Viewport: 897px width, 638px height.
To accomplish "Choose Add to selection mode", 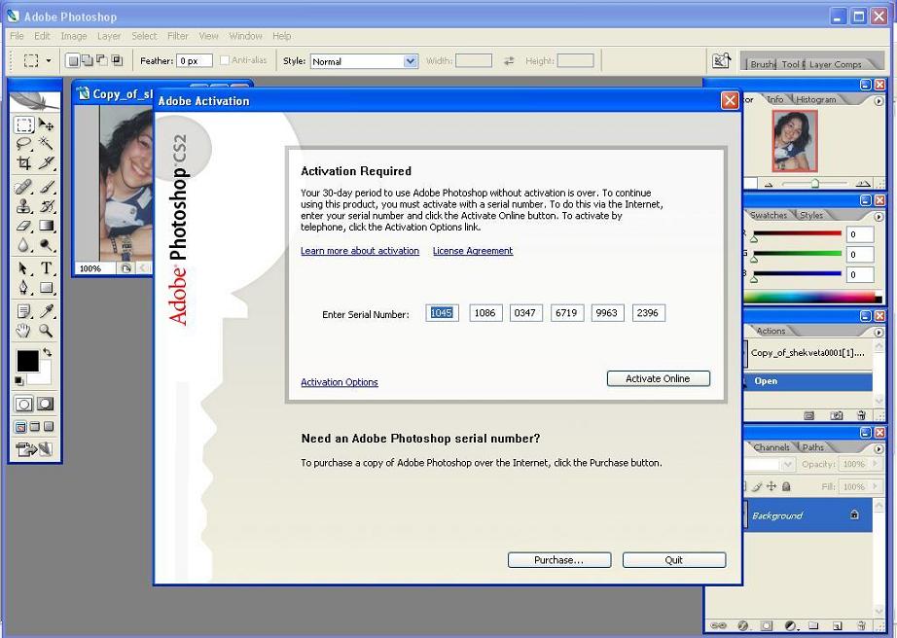I will pos(87,60).
